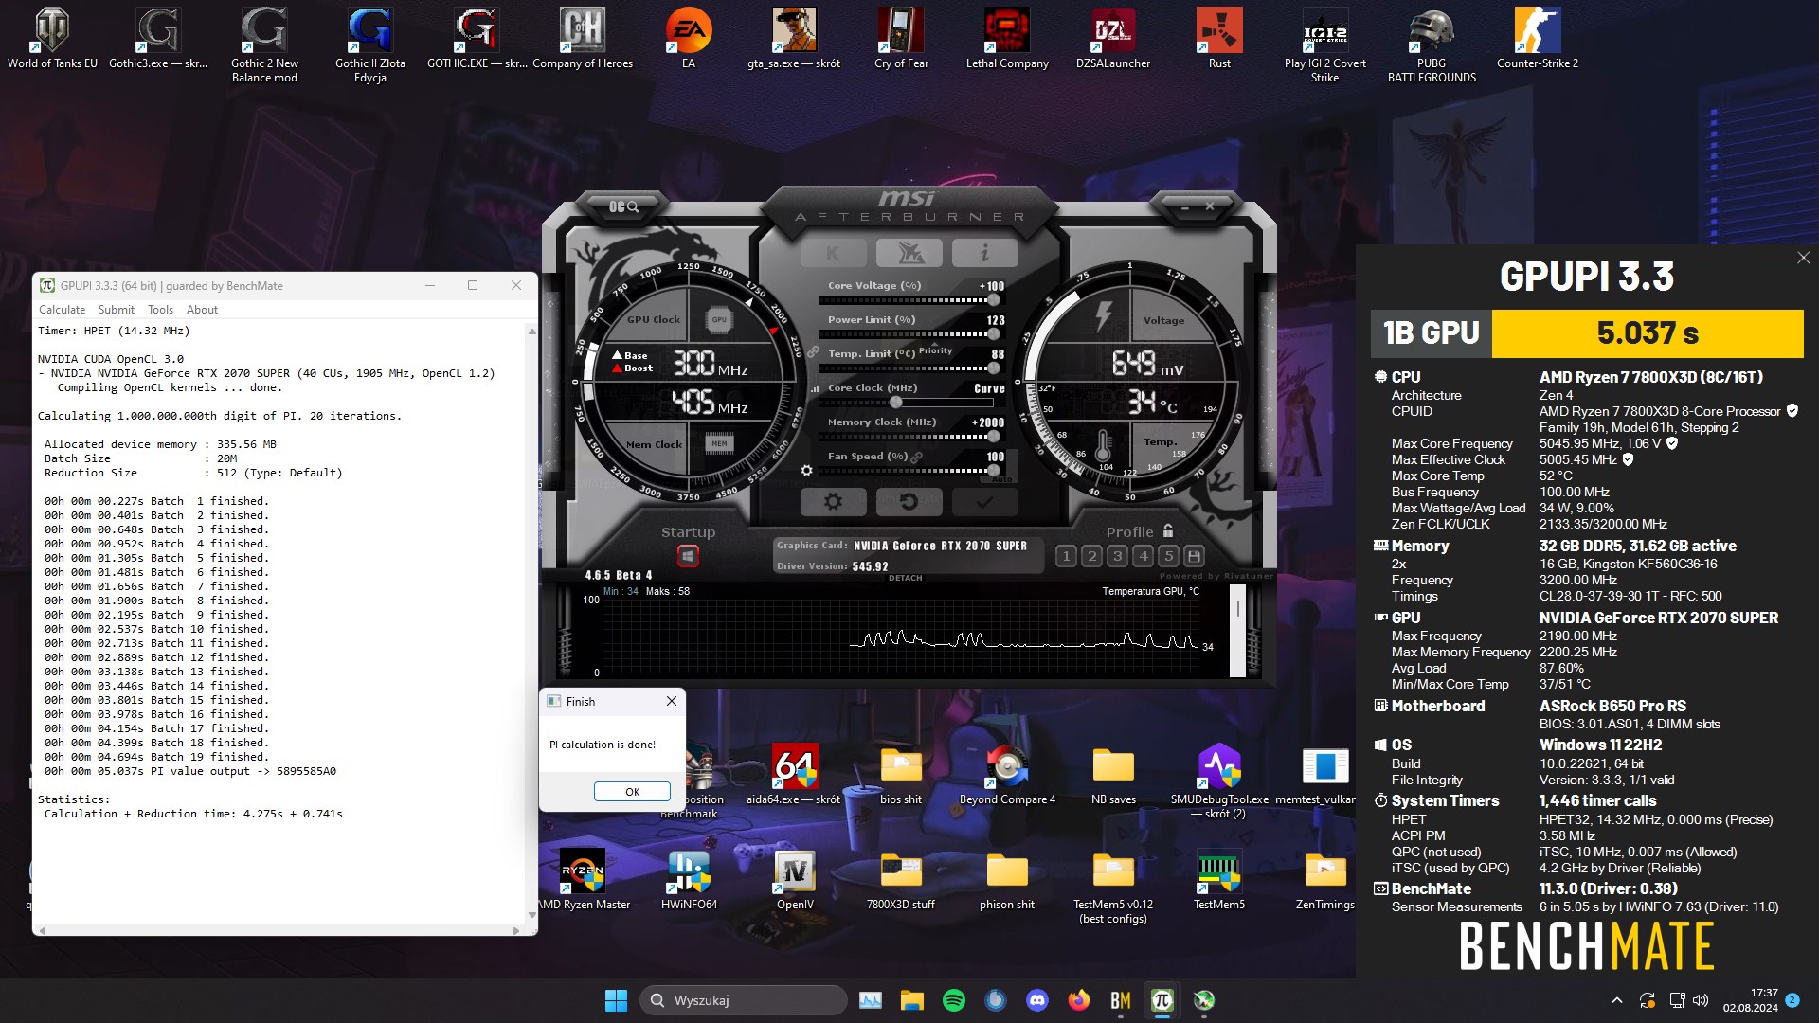Open Afterburner settings gear button
The image size is (1819, 1023).
[x=833, y=502]
